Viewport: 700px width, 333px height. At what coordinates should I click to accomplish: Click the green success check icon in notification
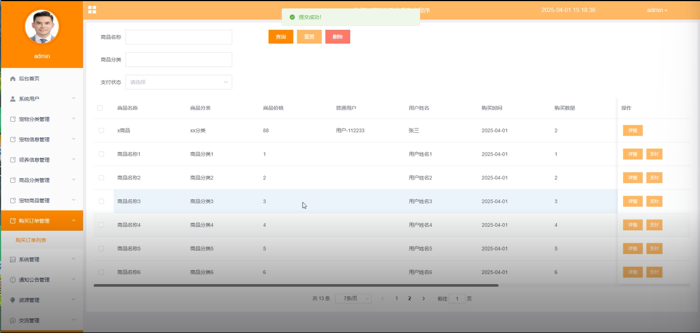click(x=292, y=17)
